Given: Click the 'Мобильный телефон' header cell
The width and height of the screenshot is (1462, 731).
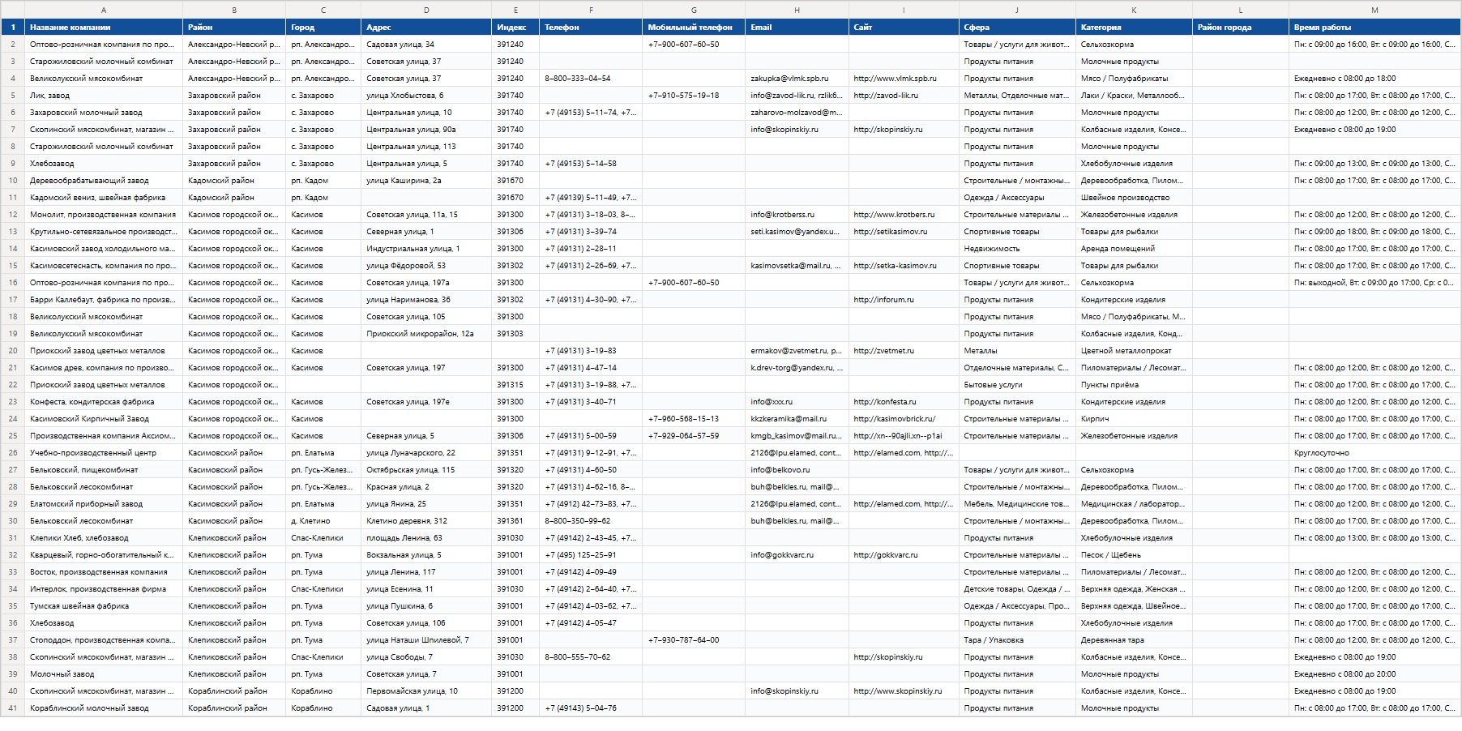Looking at the screenshot, I should click(x=694, y=28).
